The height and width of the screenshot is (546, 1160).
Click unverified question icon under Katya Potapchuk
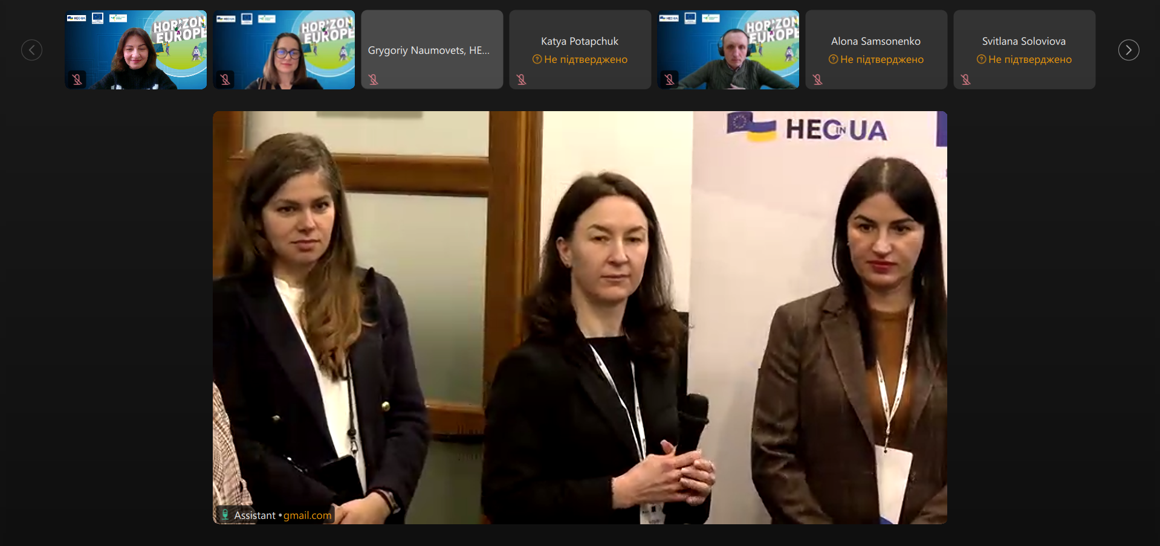[x=537, y=59]
